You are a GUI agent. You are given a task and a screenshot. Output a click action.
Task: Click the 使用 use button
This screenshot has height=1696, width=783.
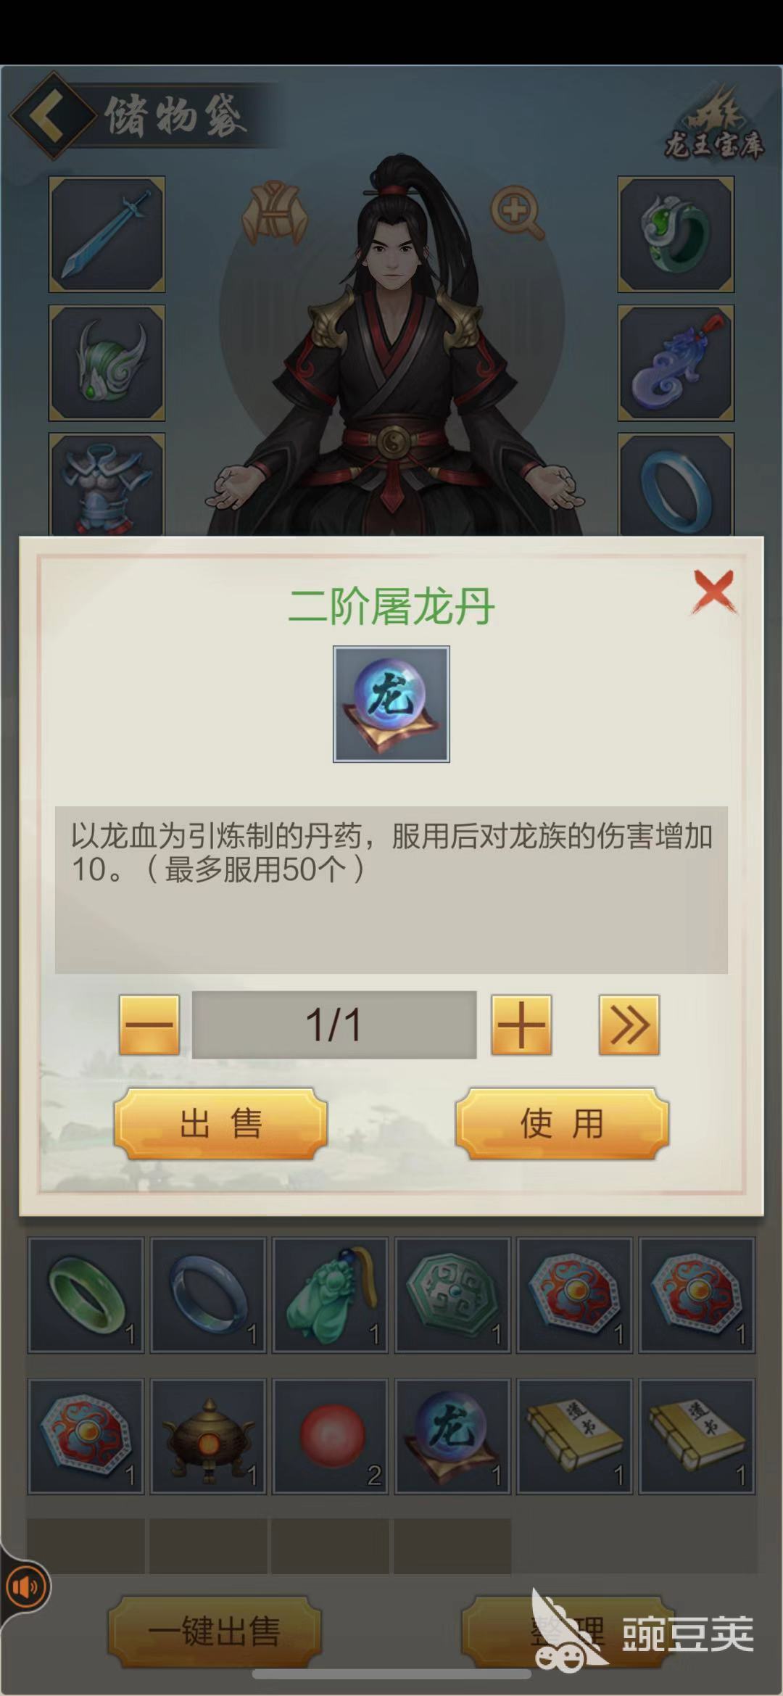tap(562, 1123)
